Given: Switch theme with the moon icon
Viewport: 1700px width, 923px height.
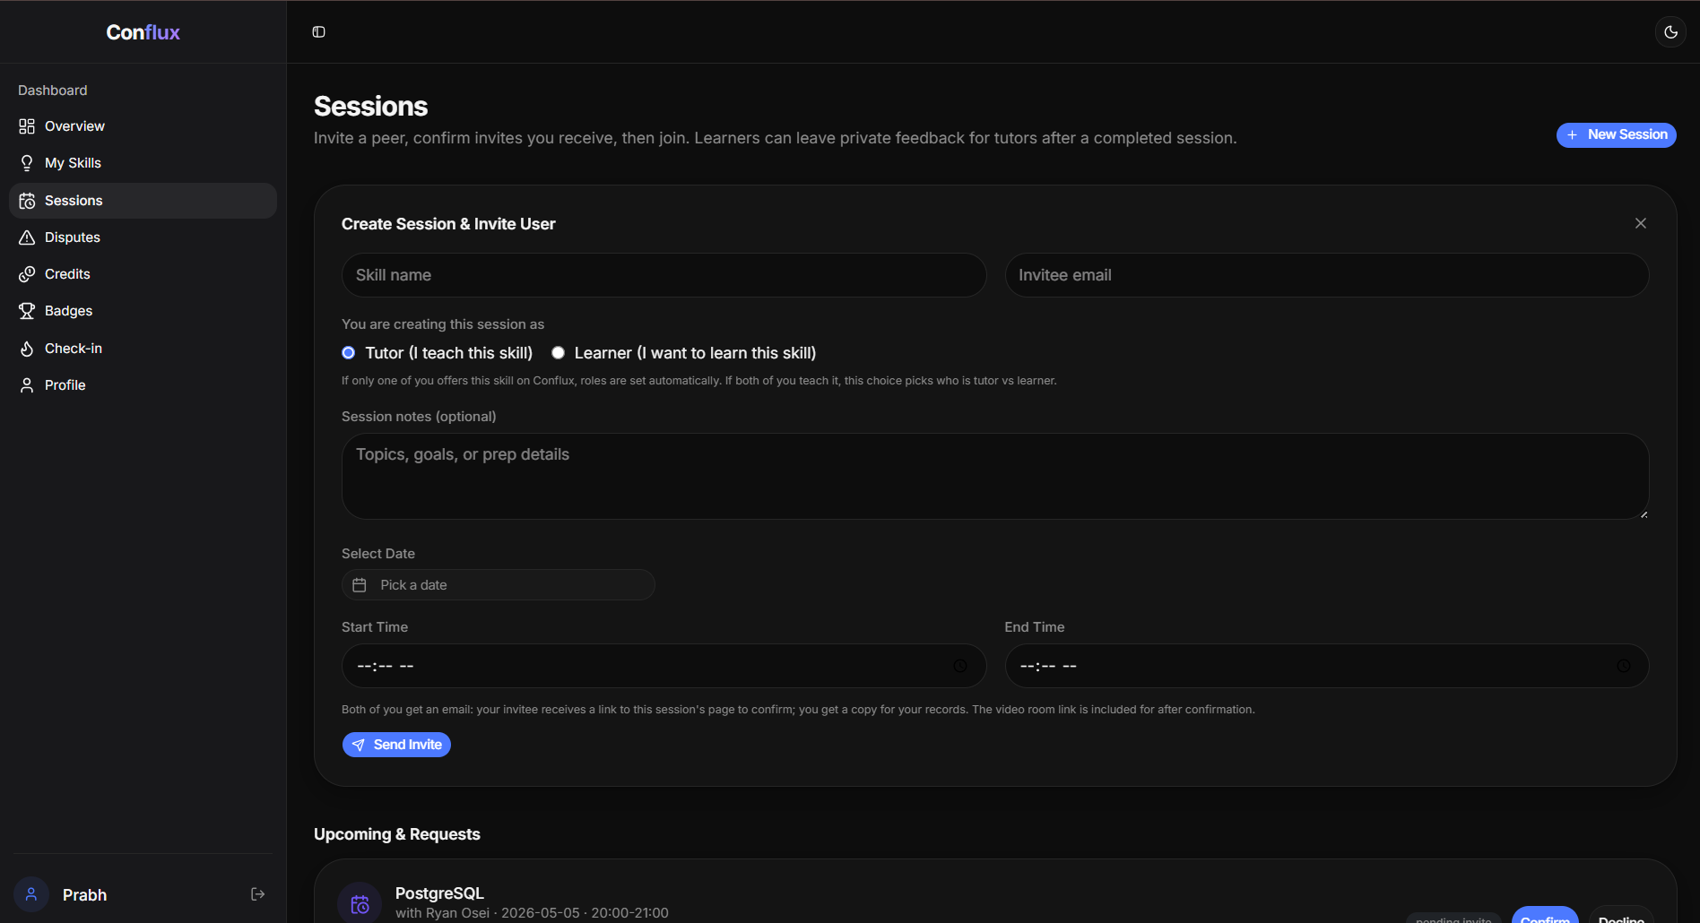Looking at the screenshot, I should 1670,32.
